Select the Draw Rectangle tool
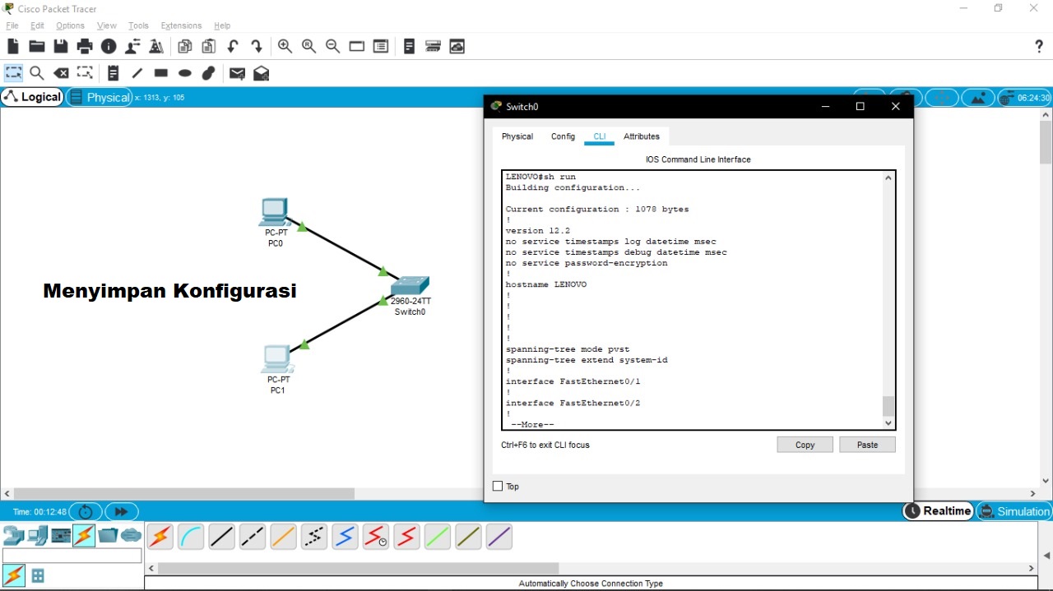This screenshot has height=591, width=1053. click(x=160, y=73)
